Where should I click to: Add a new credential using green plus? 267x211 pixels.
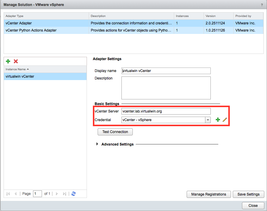218,120
